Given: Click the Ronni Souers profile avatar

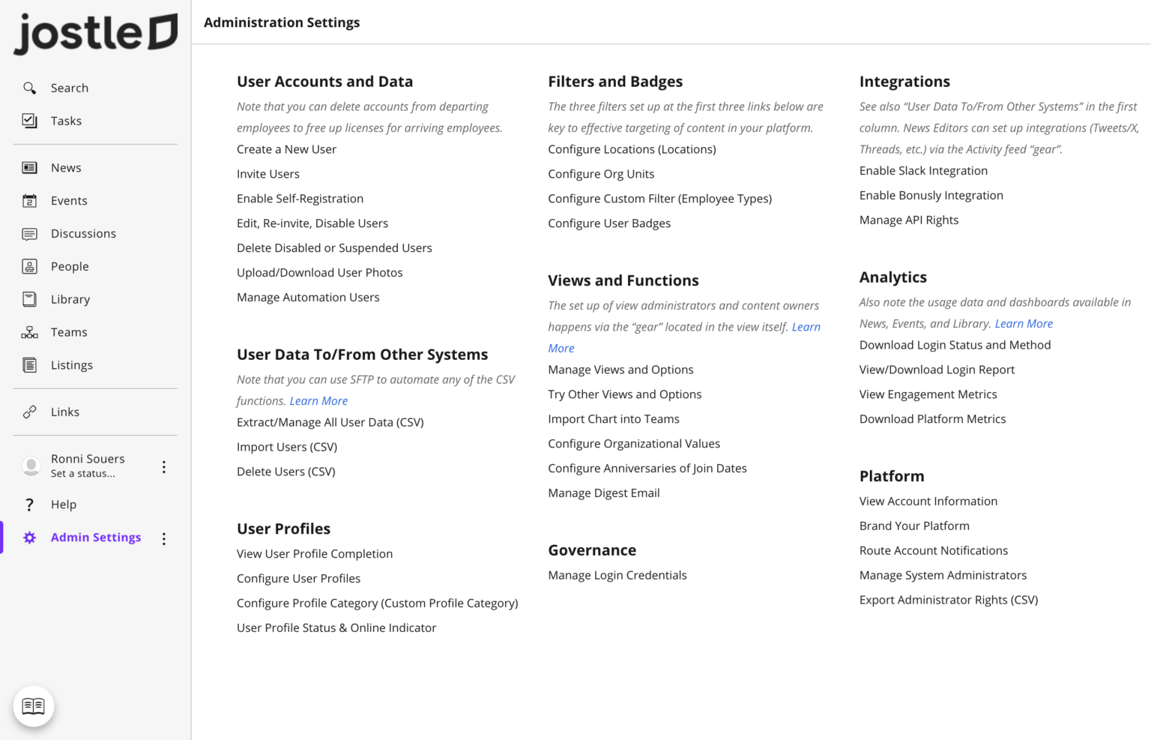Looking at the screenshot, I should pos(31,466).
